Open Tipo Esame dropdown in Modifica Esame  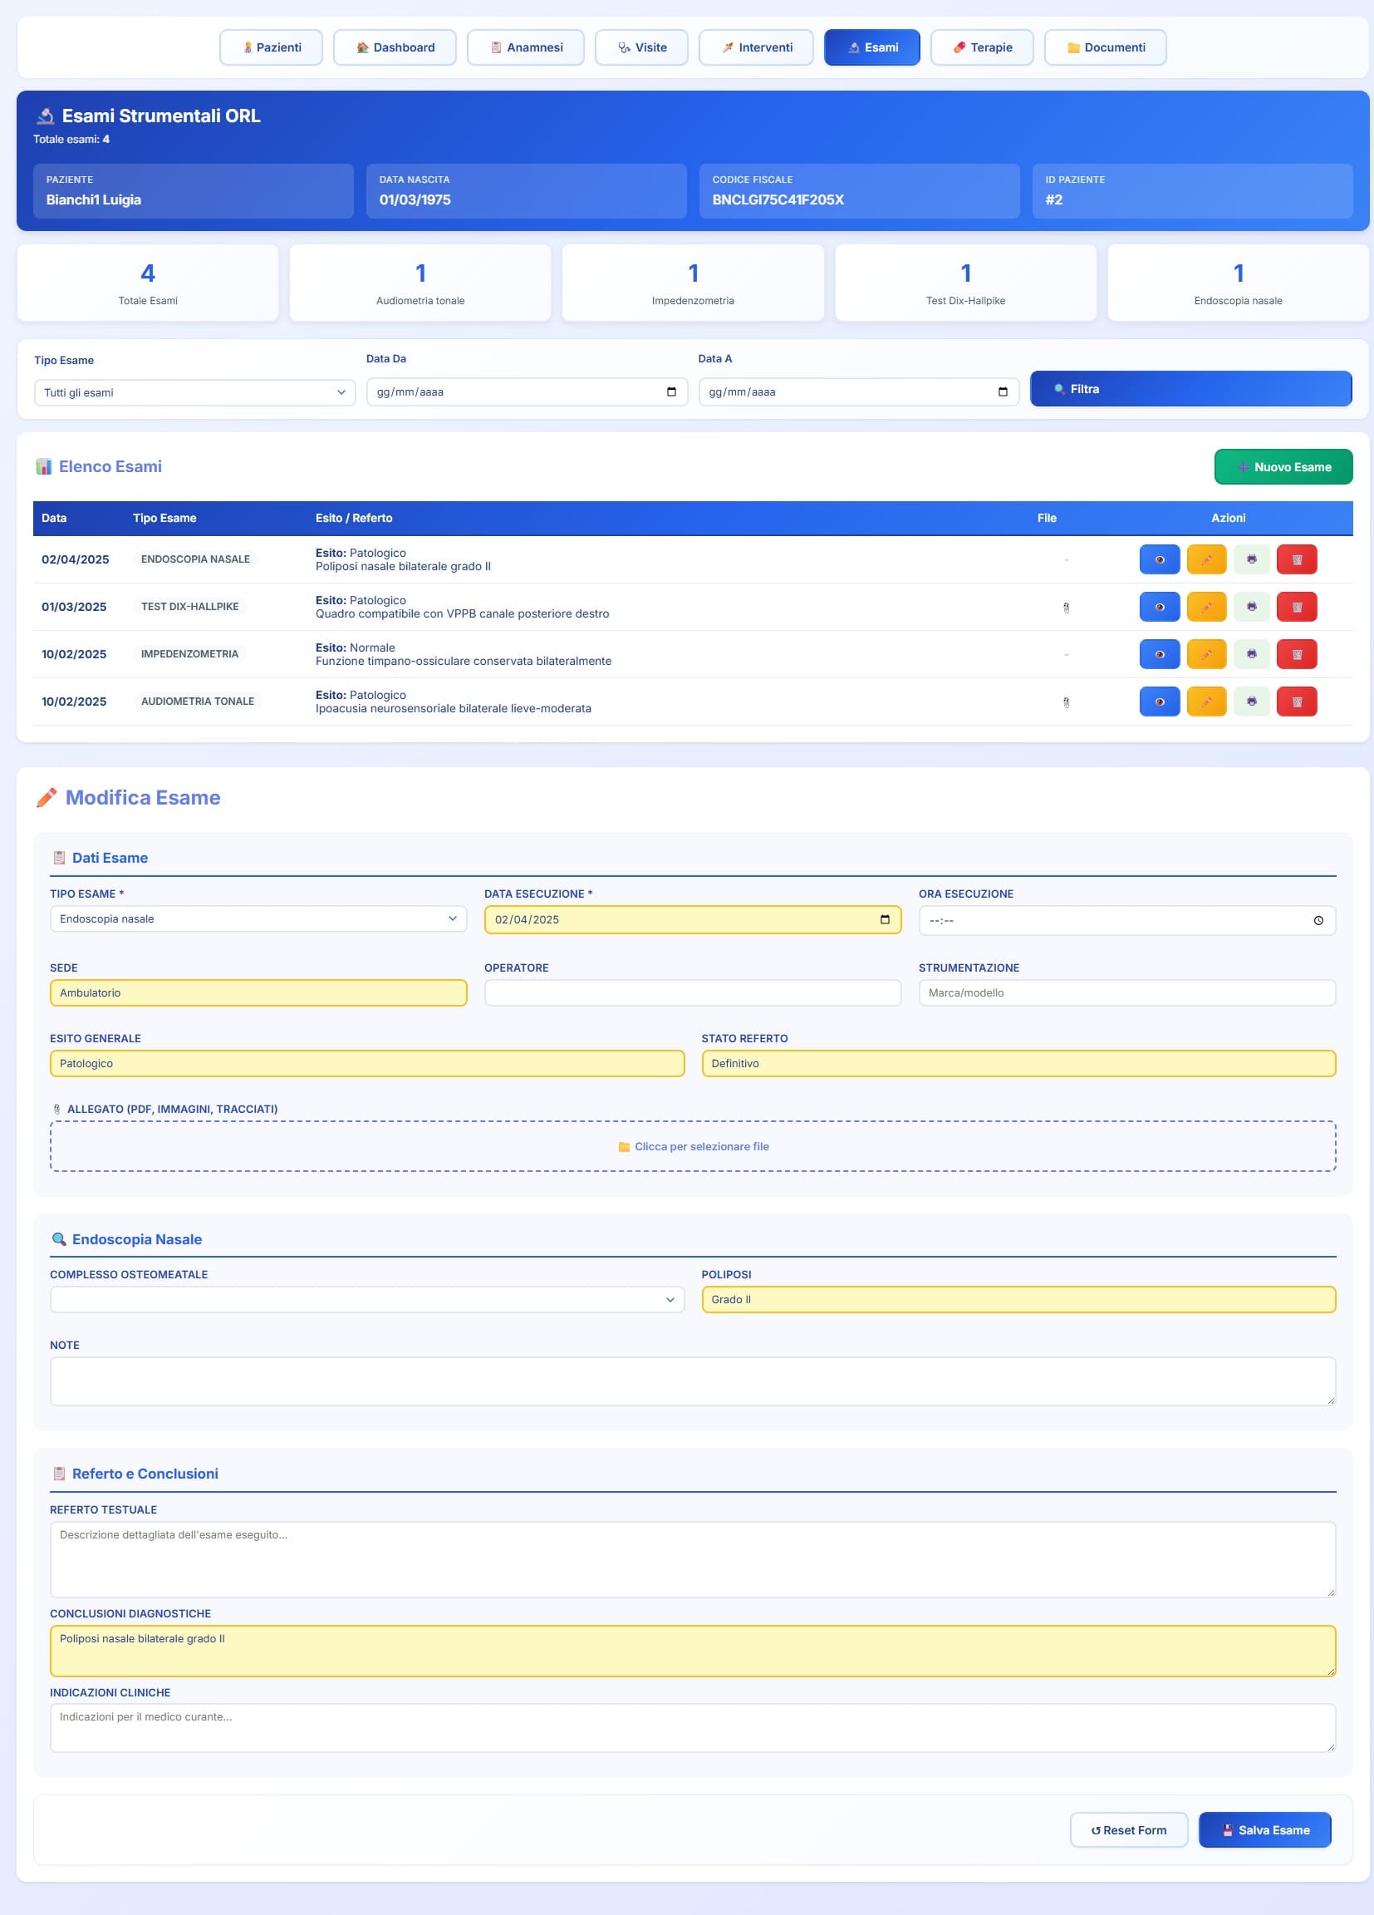[x=258, y=918]
